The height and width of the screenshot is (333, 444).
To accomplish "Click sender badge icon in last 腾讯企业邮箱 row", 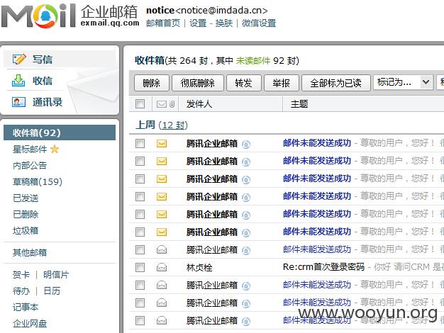I will 246,322.
